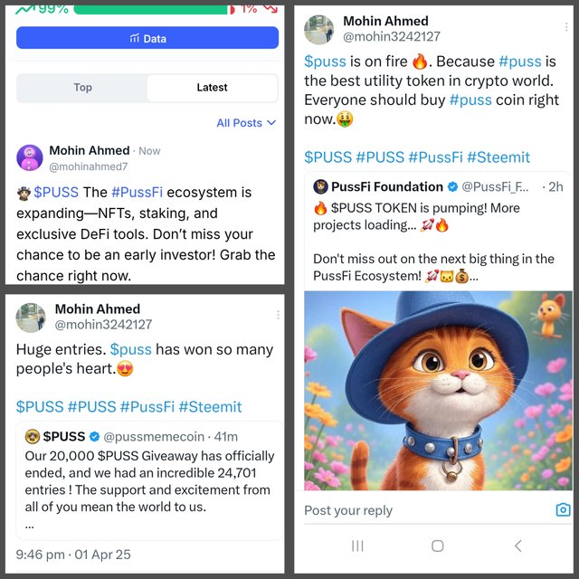Open the orange cat image

coord(438,390)
